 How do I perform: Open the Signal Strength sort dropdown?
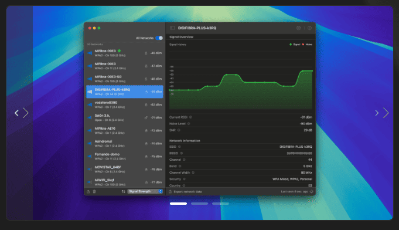pos(145,191)
